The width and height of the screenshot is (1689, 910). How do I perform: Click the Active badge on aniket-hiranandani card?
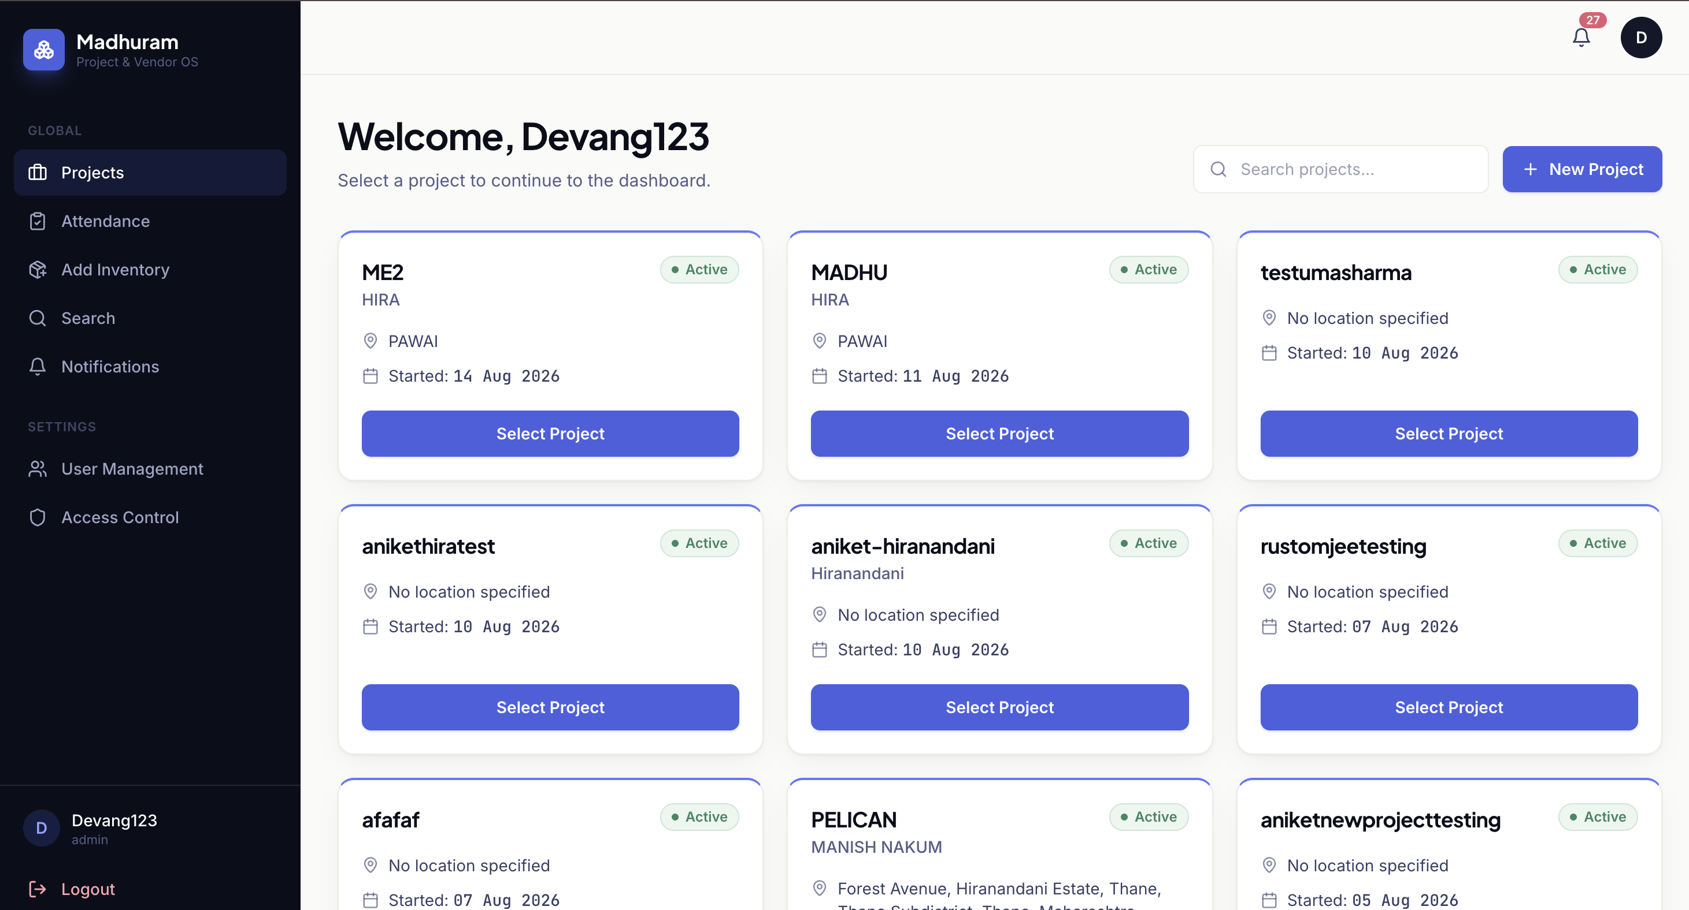pos(1149,544)
